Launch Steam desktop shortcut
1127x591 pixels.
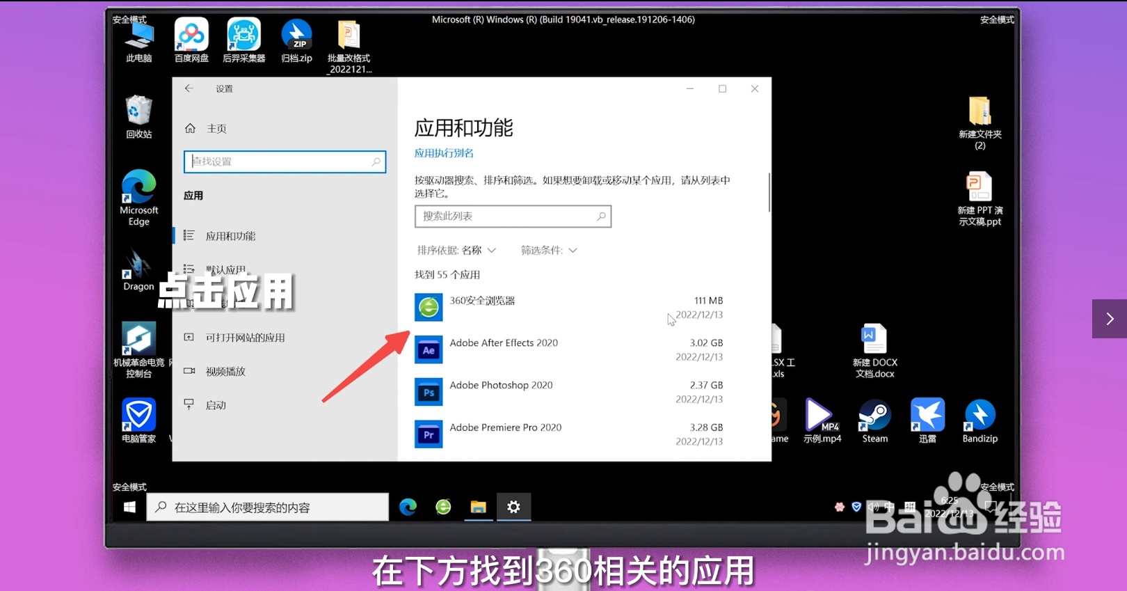(875, 420)
